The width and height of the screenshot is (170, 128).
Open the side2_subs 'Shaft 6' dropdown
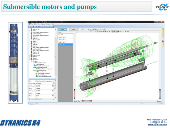click(x=53, y=90)
